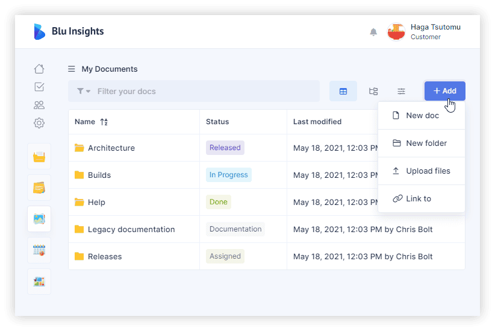Open Haga Tsutomu's profile avatar
Image resolution: width=495 pixels, height=331 pixels.
click(x=396, y=32)
